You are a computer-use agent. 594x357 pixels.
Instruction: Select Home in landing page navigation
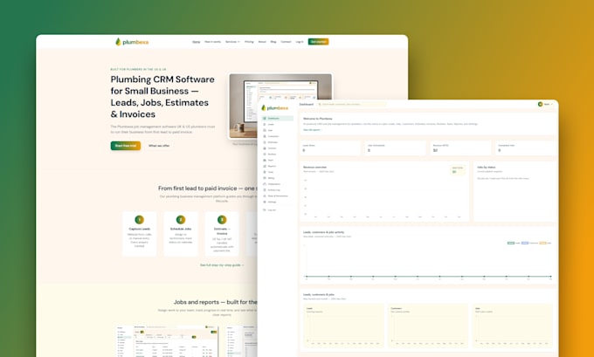tap(197, 42)
